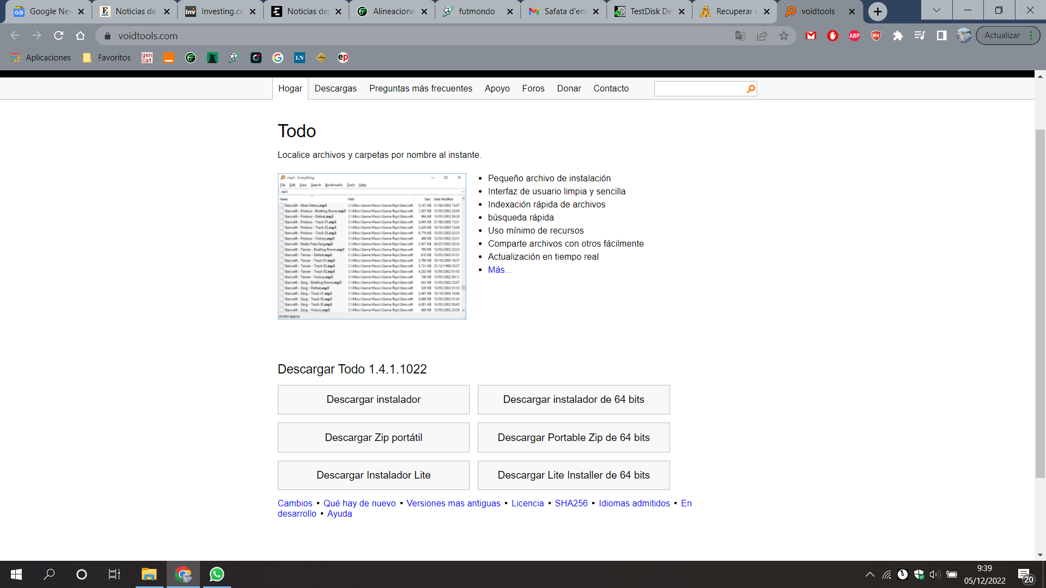Open the Cambios link
Screen dimensions: 1046x588
(295, 504)
